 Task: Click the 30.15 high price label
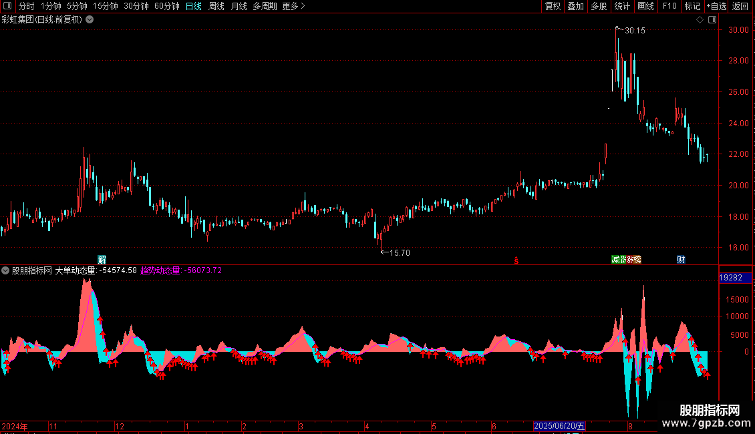point(635,30)
